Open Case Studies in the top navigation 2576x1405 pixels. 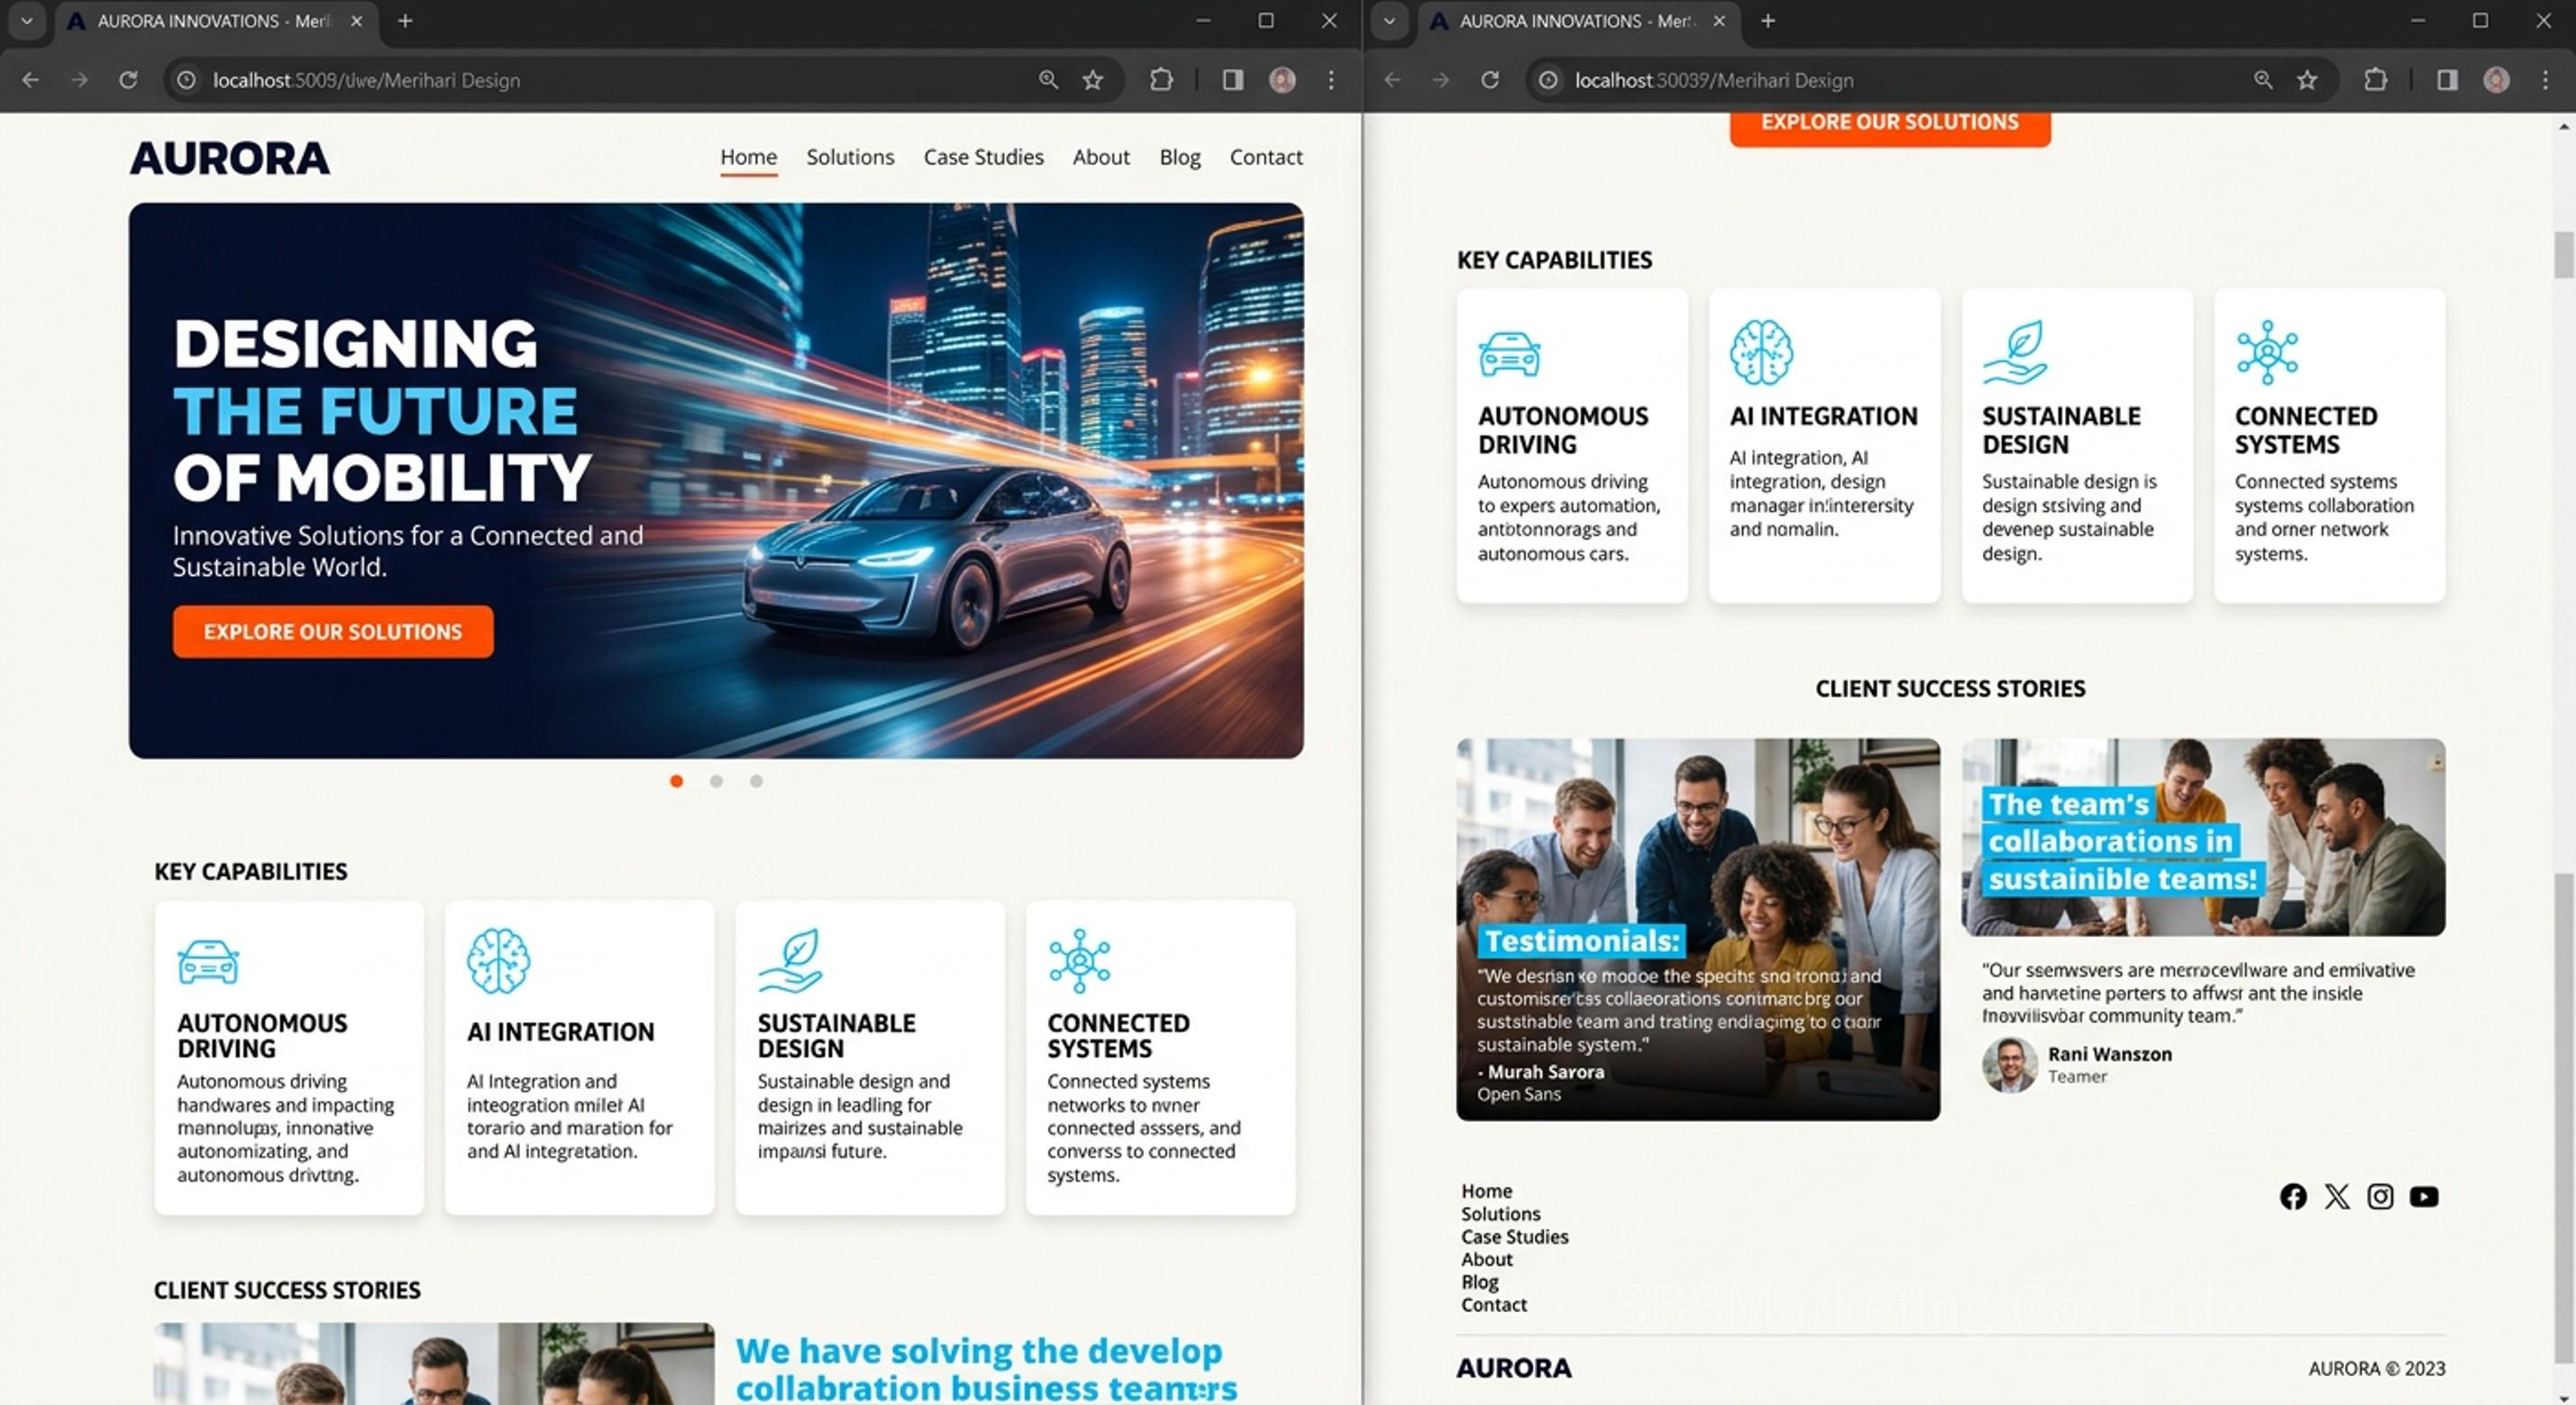[x=984, y=157]
